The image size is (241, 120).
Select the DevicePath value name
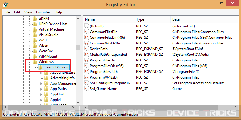pos(99,49)
